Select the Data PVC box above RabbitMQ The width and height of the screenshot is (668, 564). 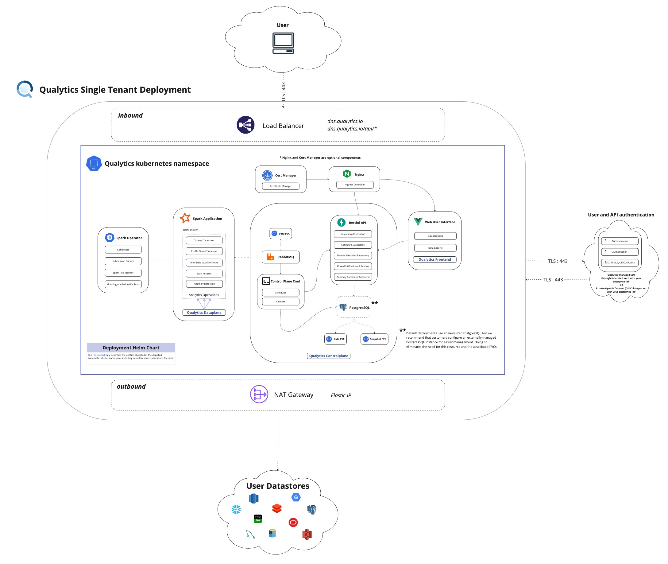coord(280,233)
